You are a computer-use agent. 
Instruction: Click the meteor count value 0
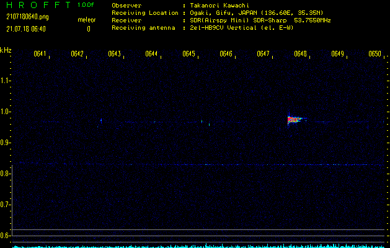pyautogui.click(x=89, y=29)
